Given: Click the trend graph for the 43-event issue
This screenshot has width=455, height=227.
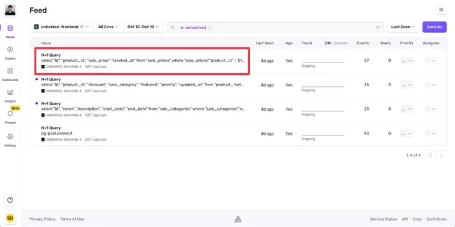Looking at the screenshot, I should pyautogui.click(x=323, y=134).
